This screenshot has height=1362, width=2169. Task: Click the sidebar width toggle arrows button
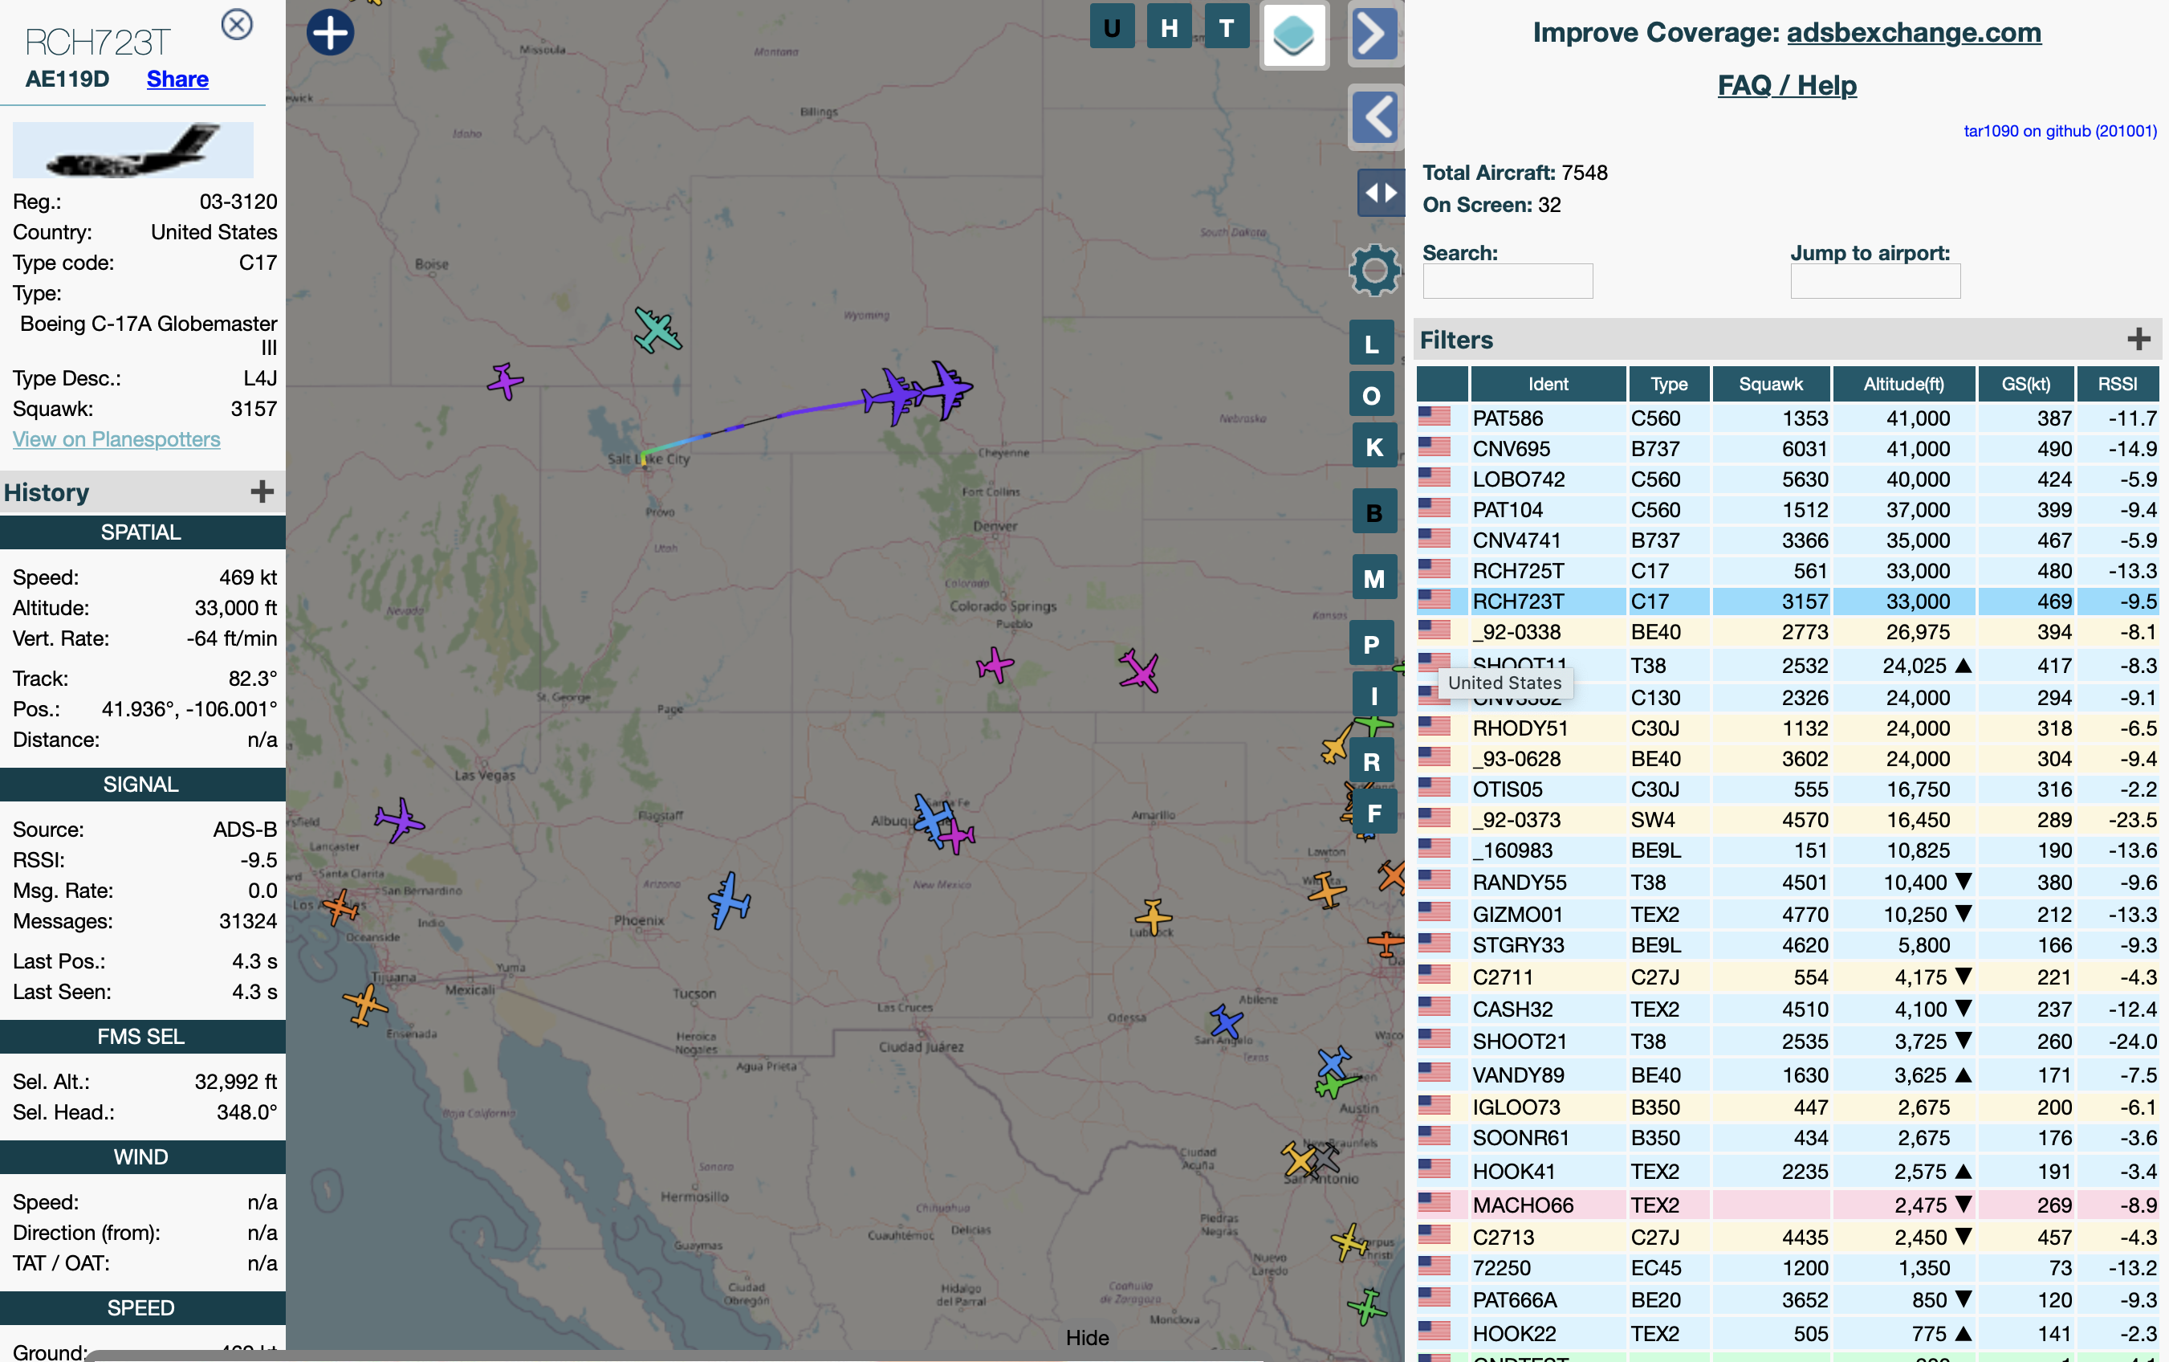pos(1380,192)
